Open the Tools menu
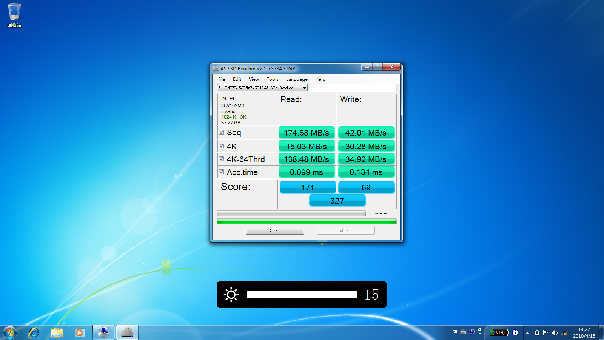This screenshot has height=340, width=604. click(273, 79)
